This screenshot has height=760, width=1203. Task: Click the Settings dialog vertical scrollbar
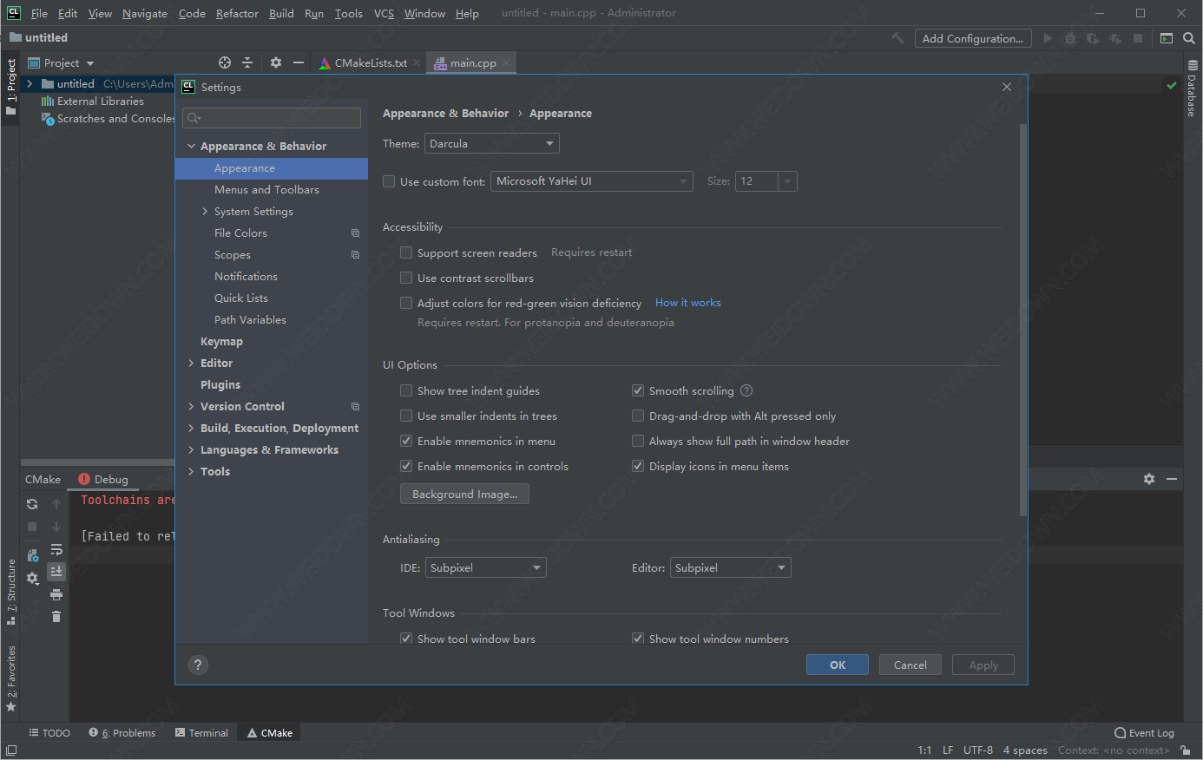(x=1023, y=319)
